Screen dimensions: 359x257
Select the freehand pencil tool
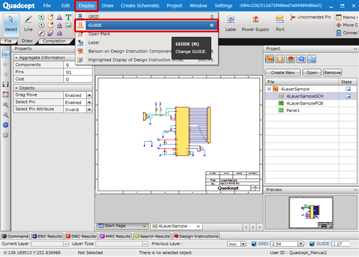(41, 33)
